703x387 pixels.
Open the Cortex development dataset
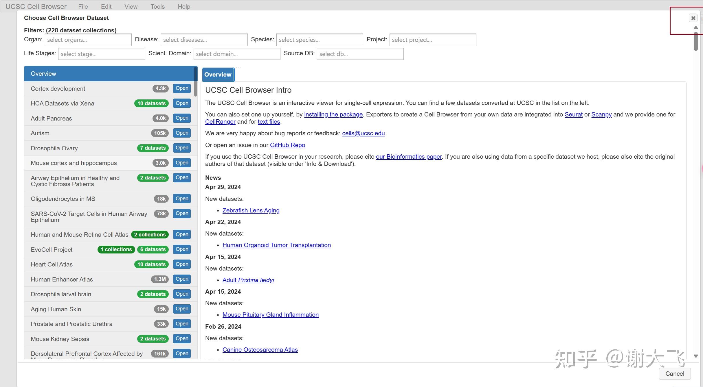coord(181,88)
